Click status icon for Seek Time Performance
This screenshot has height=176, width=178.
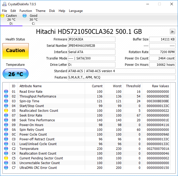click(x=6, y=120)
